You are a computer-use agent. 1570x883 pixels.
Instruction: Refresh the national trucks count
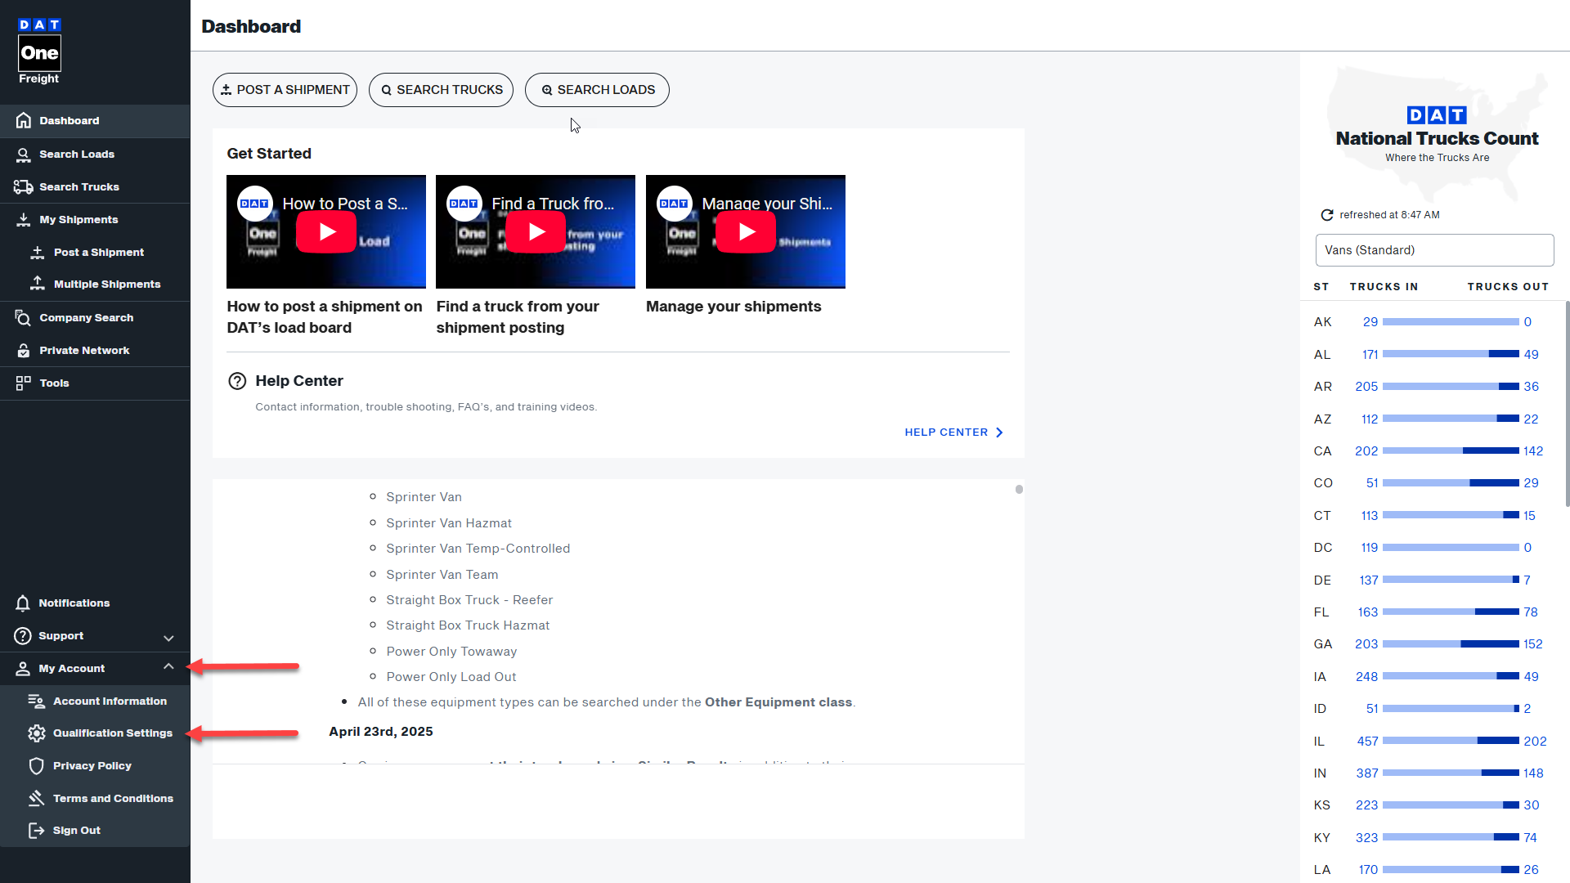1327,215
